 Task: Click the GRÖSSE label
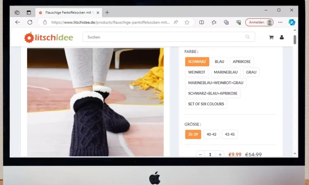point(193,124)
